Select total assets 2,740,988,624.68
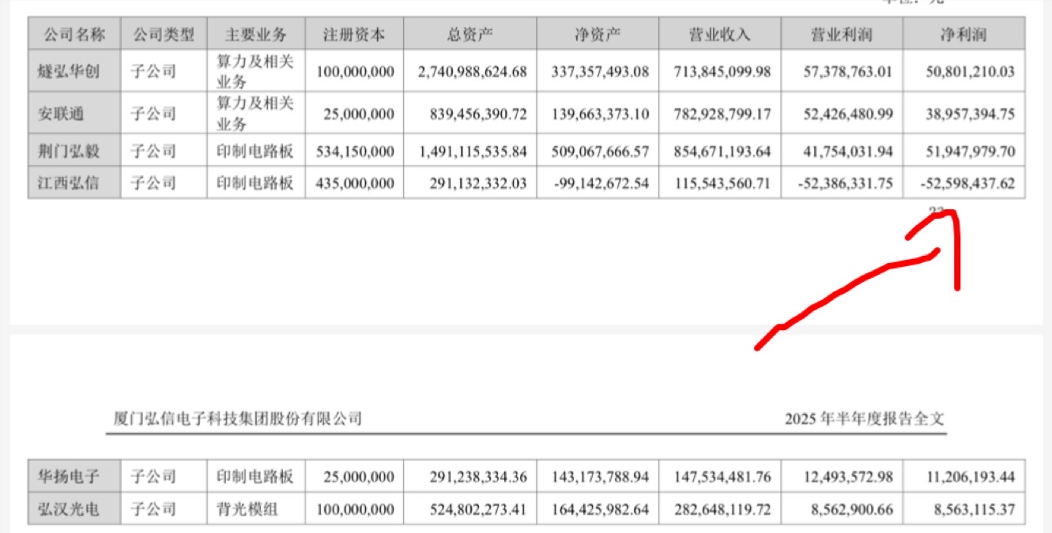Image resolution: width=1052 pixels, height=533 pixels. pyautogui.click(x=472, y=72)
